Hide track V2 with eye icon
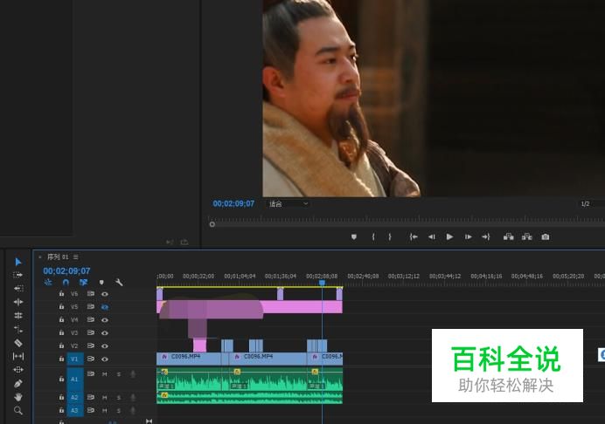 click(105, 346)
